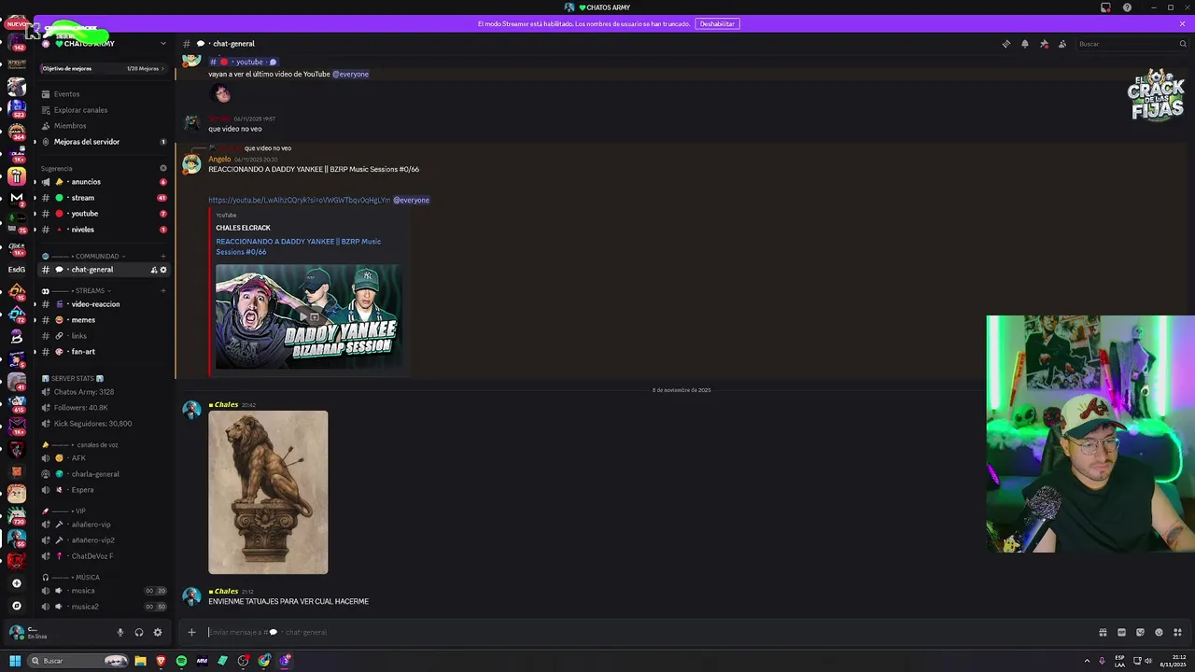The height and width of the screenshot is (672, 1195).
Task: Join the ChatDeVoz F voice channel
Action: tap(103, 556)
